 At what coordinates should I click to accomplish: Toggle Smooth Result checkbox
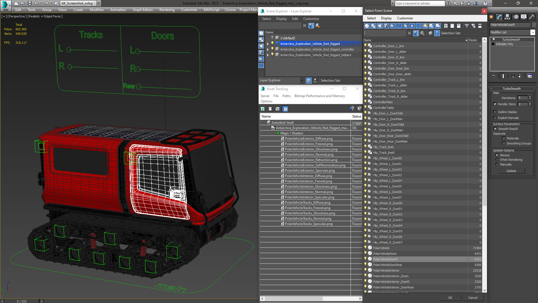point(495,129)
